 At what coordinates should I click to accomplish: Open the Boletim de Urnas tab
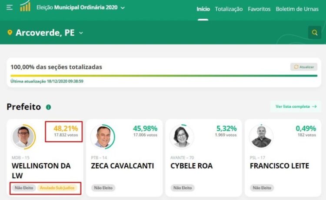[x=297, y=9]
